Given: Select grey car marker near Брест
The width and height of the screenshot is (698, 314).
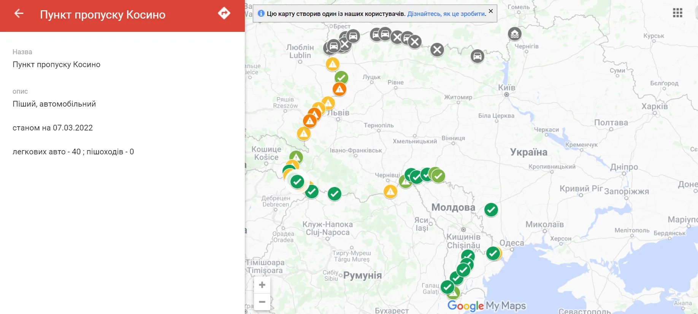Looking at the screenshot, I should pos(353,36).
